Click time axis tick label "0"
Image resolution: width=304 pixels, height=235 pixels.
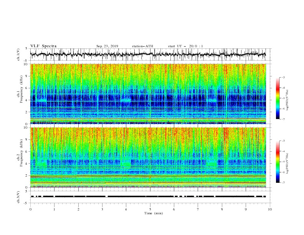[30, 209]
